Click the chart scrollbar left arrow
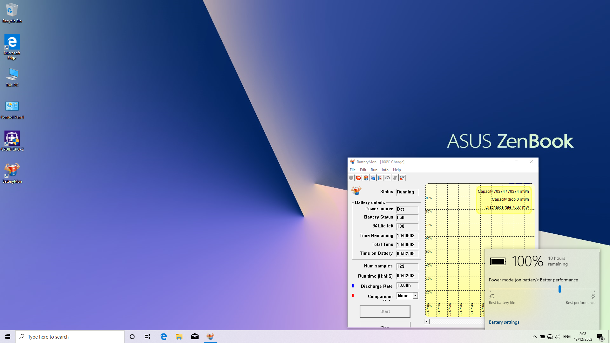Screen dimensions: 610x343 click(x=427, y=322)
